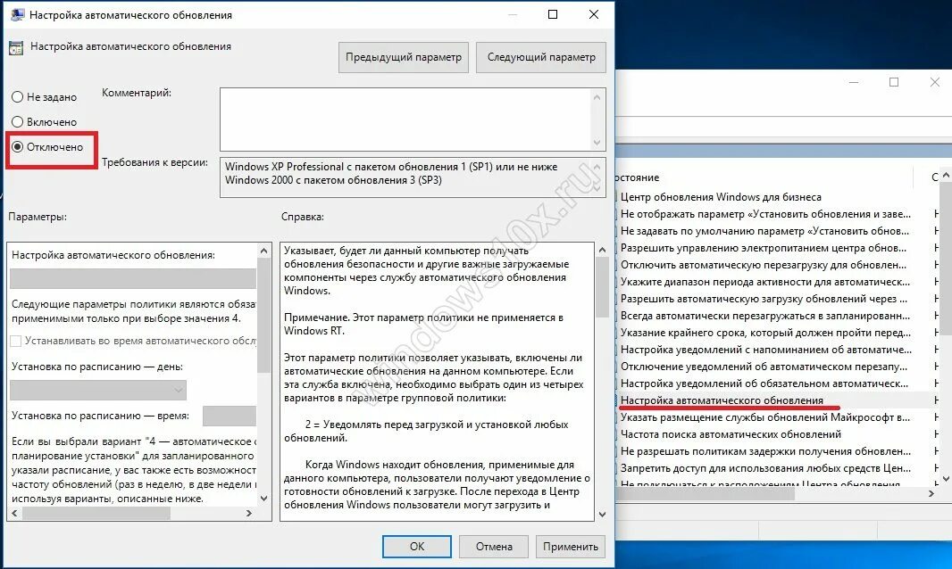Click right arrow of background list horizontal scrollbar
The image size is (952, 569).
931,494
